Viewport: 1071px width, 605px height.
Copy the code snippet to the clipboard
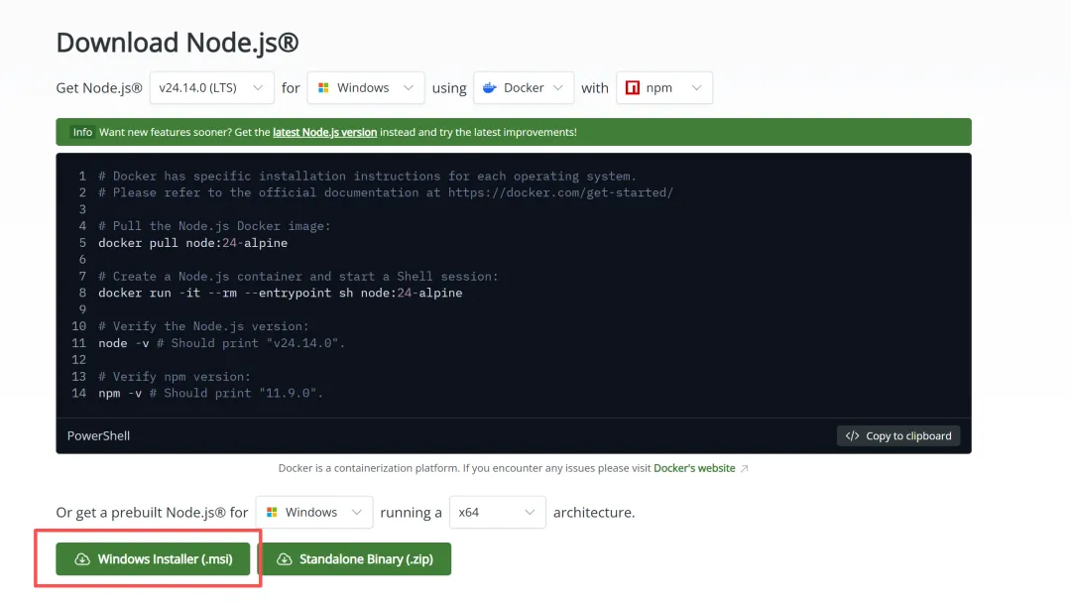point(898,435)
